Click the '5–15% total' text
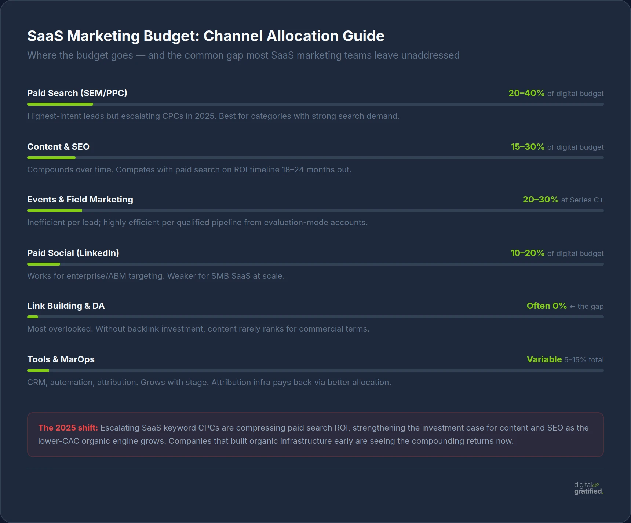Viewport: 631px width, 523px height. point(584,360)
